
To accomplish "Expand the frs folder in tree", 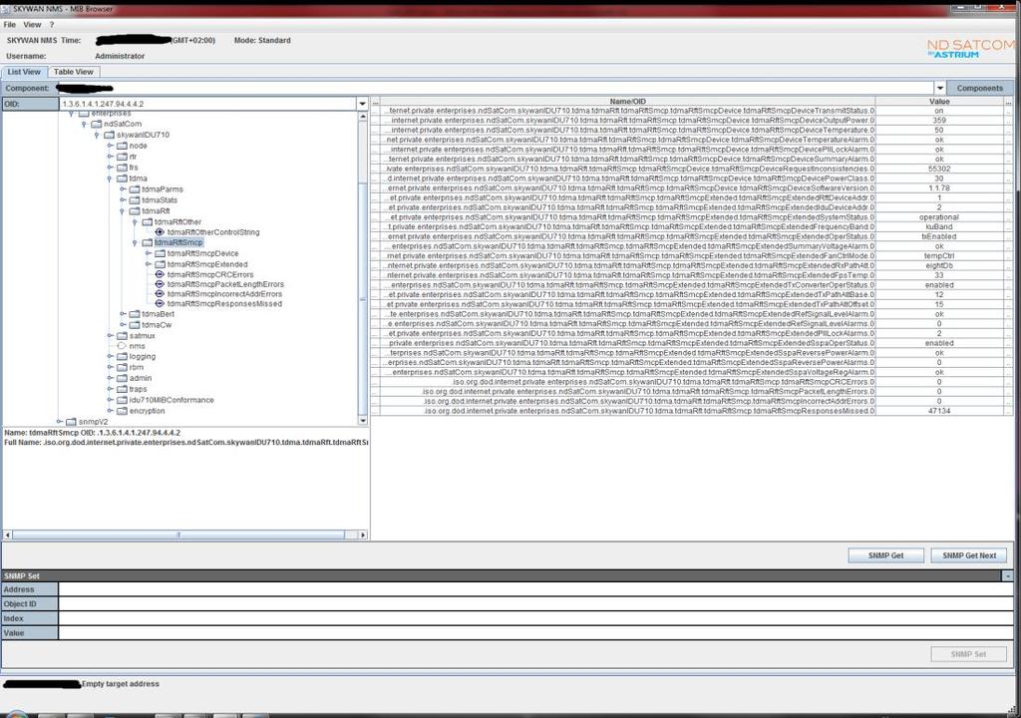I will (x=110, y=168).
